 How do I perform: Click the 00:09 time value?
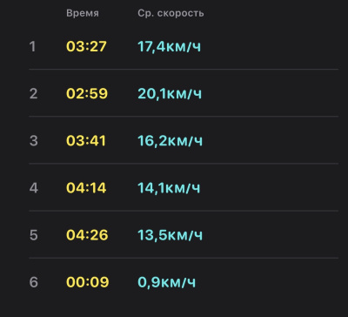88,282
